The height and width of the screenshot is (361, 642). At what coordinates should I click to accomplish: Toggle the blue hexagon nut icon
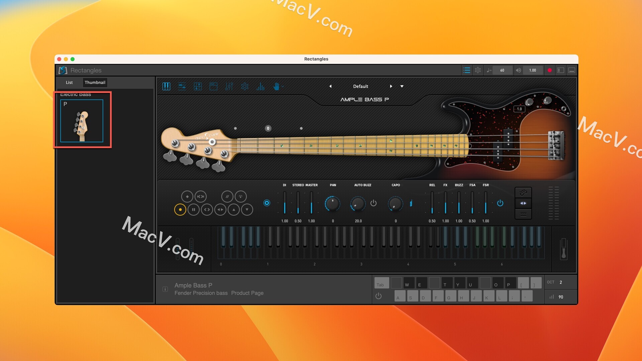(x=267, y=203)
